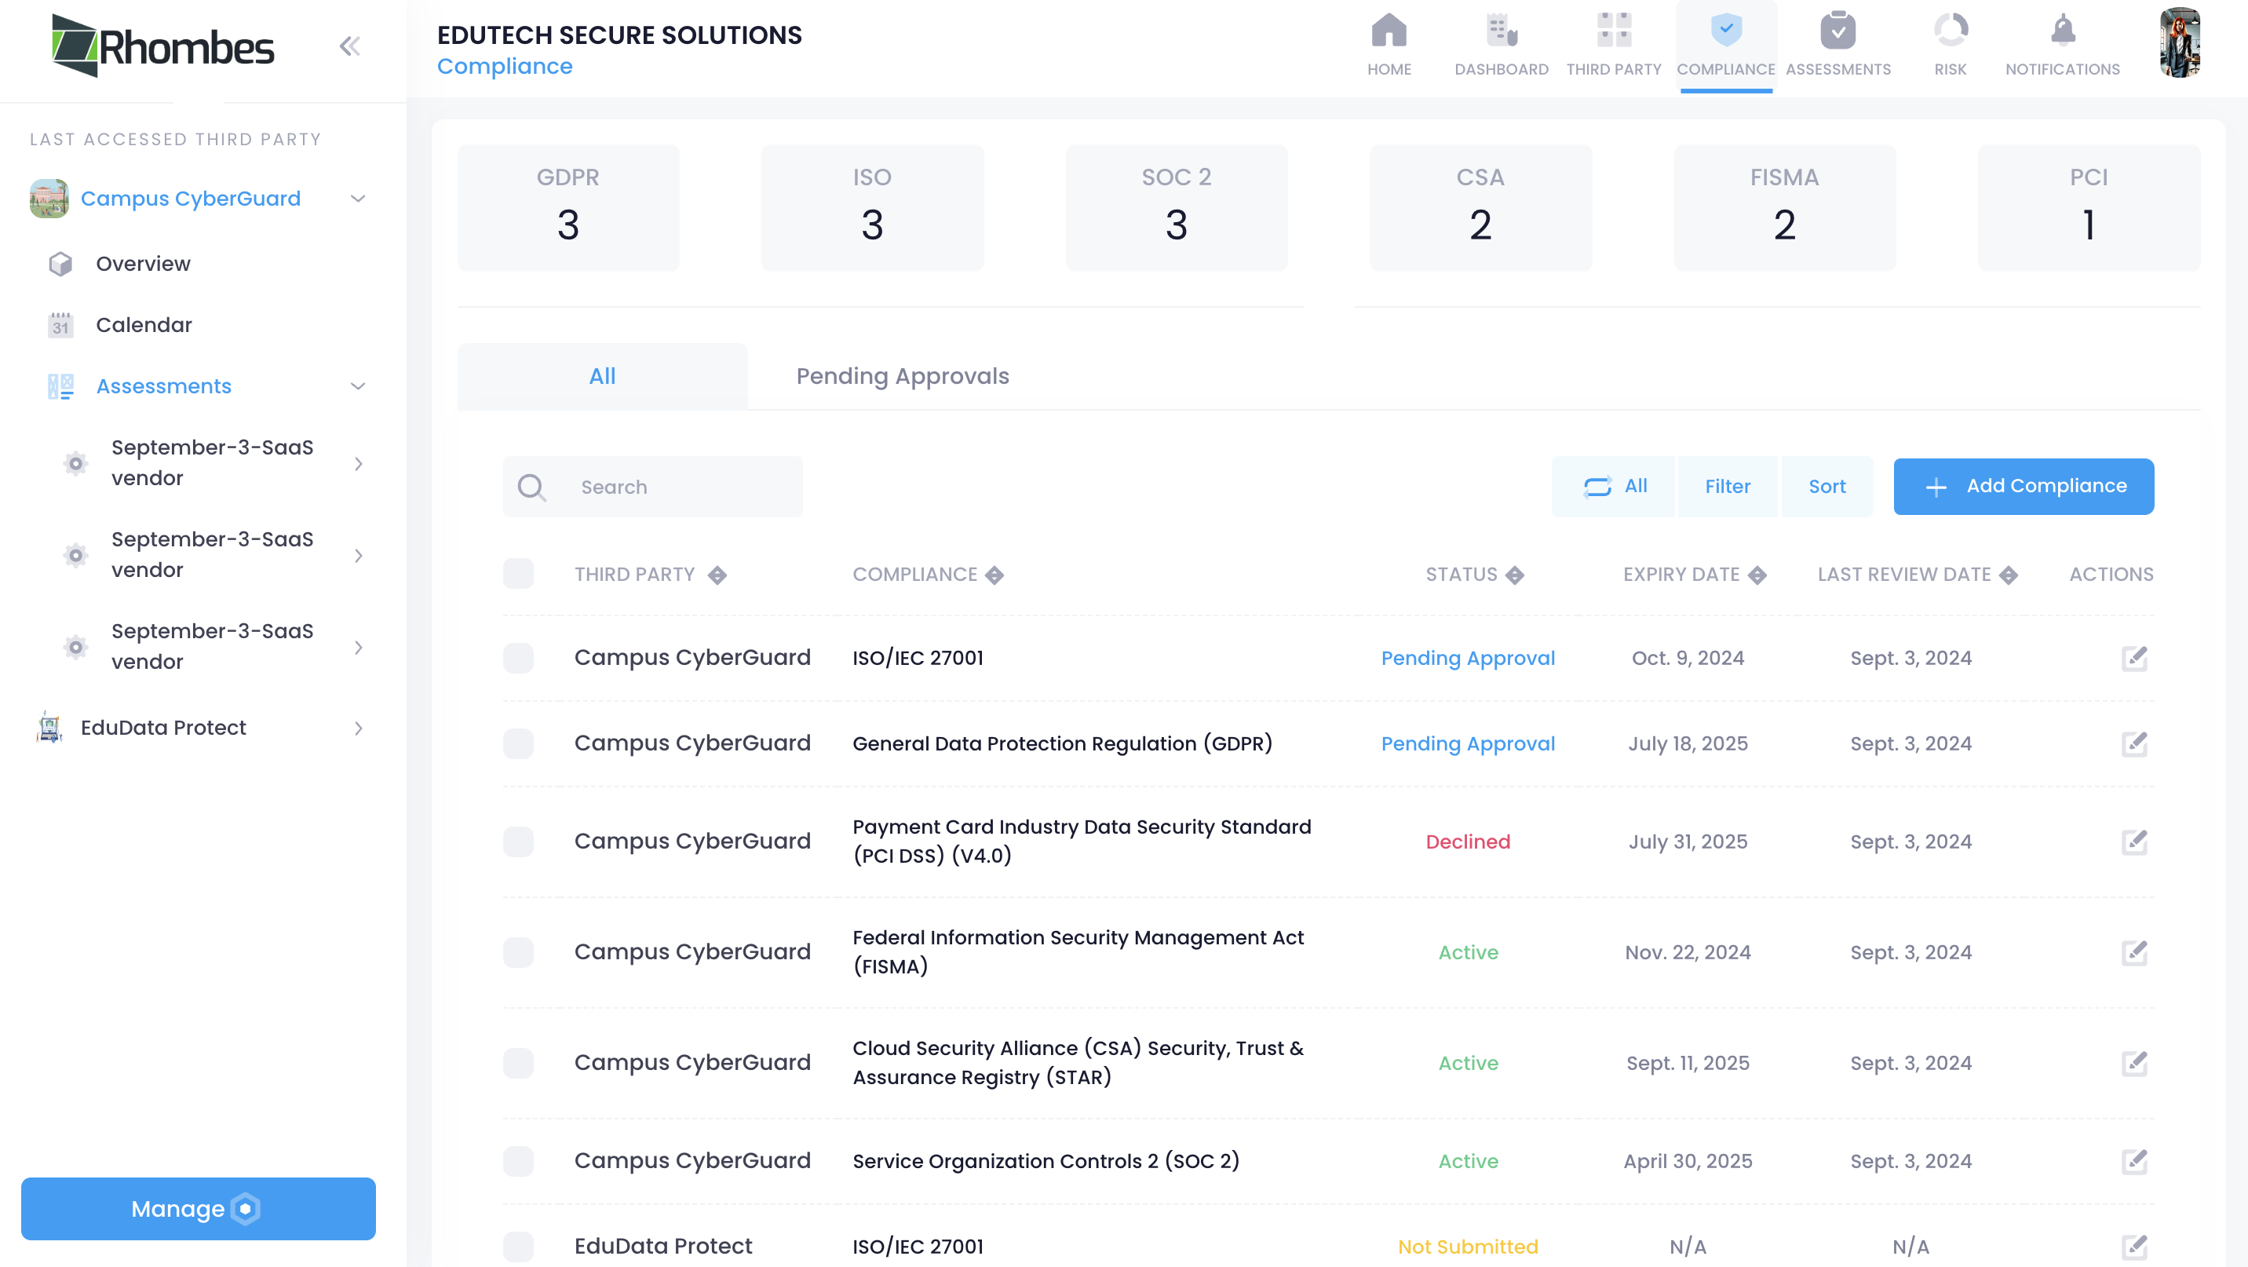The image size is (2248, 1267).
Task: Collapse the Assessments sidebar section
Action: [358, 385]
